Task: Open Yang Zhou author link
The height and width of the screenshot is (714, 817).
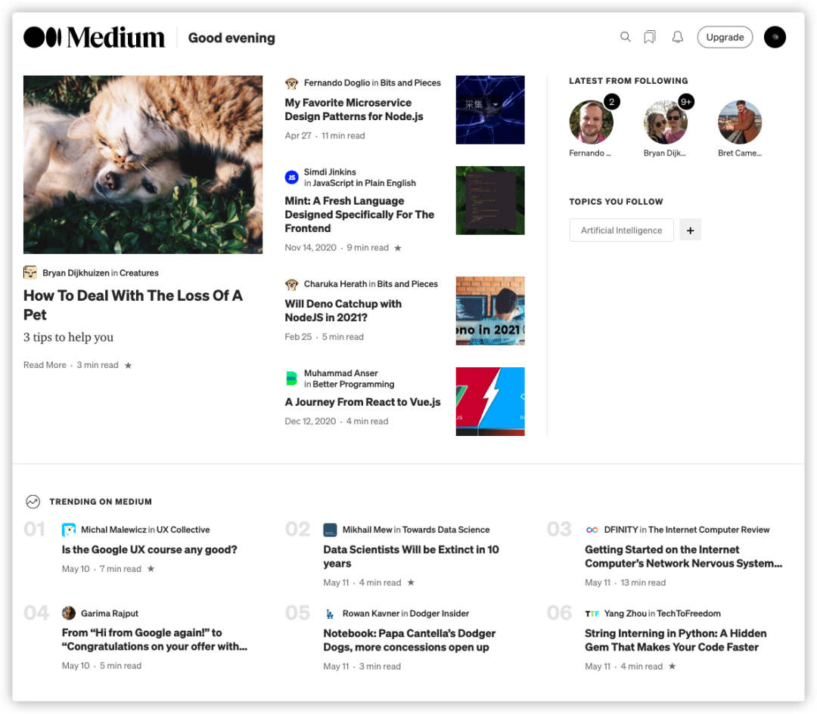Action: coord(626,614)
